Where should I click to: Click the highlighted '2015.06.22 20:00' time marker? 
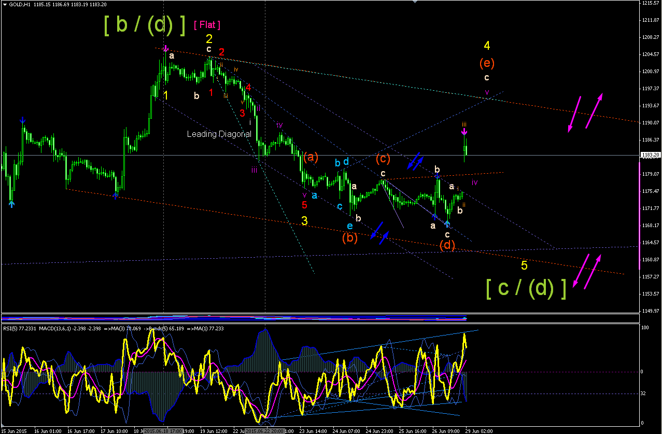264,431
